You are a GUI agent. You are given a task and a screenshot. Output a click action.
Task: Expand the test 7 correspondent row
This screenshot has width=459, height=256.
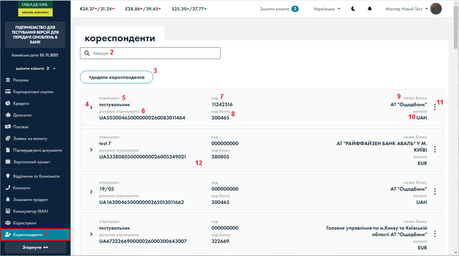[x=91, y=149]
